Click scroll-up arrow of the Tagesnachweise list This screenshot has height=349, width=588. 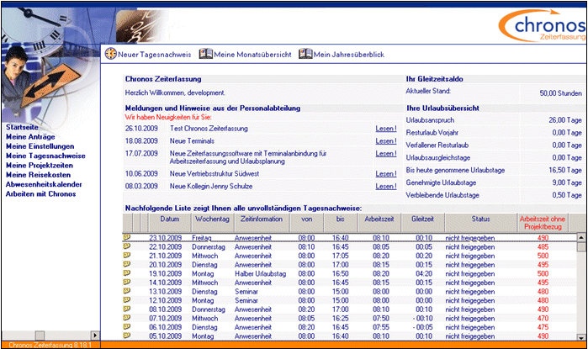coord(581,237)
